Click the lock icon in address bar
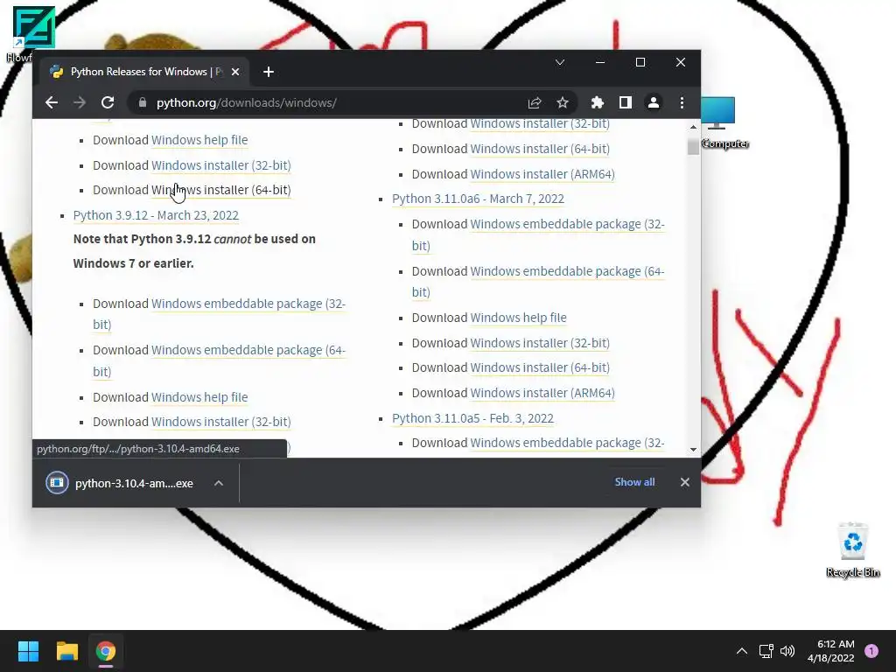This screenshot has width=896, height=672. [143, 103]
